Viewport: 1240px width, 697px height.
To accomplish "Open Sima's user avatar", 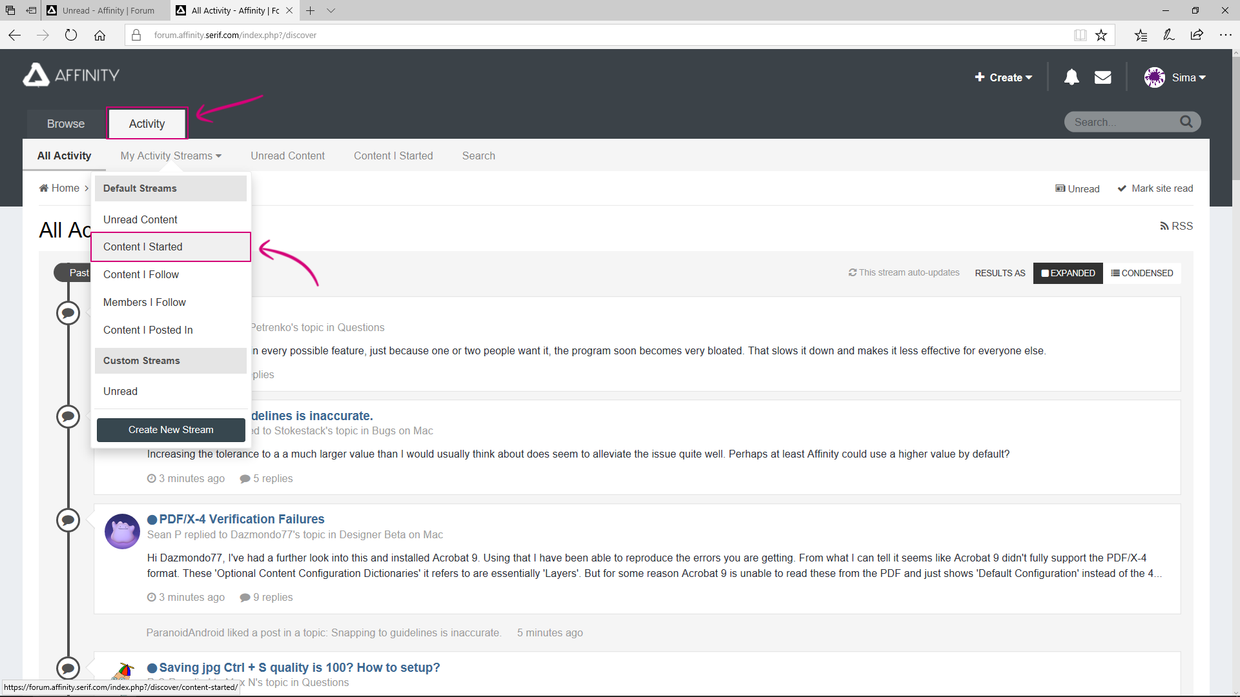I will (1155, 77).
